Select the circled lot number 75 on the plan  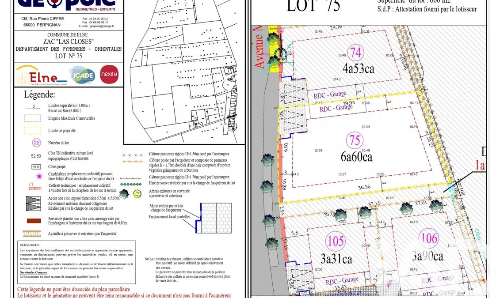(355, 140)
